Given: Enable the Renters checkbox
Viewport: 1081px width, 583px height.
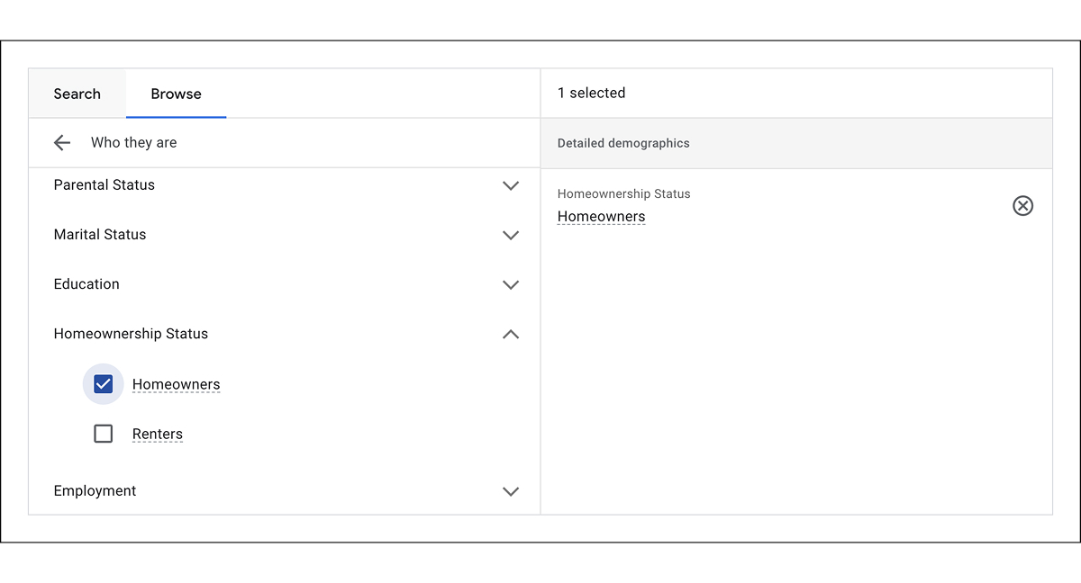Looking at the screenshot, I should tap(104, 434).
